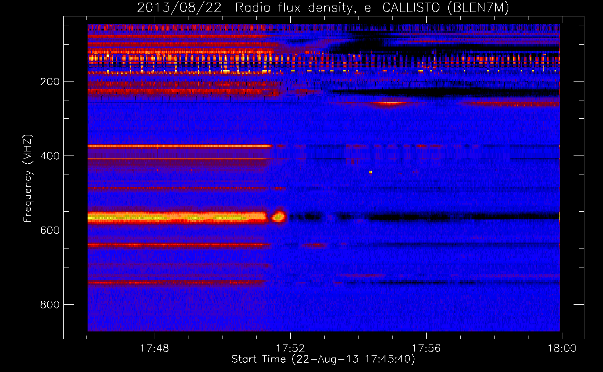Click the 17:48 time tick label
This screenshot has height=372, width=603.
click(154, 348)
